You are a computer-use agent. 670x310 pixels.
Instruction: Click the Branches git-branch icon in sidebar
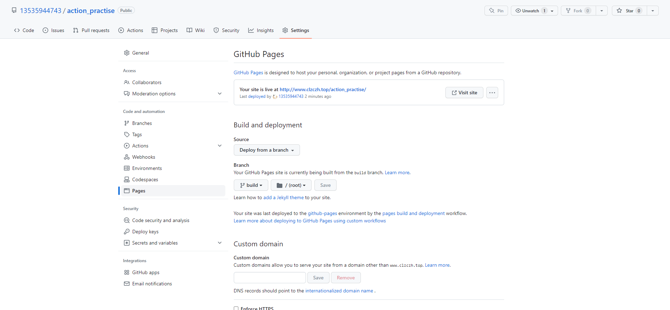127,123
